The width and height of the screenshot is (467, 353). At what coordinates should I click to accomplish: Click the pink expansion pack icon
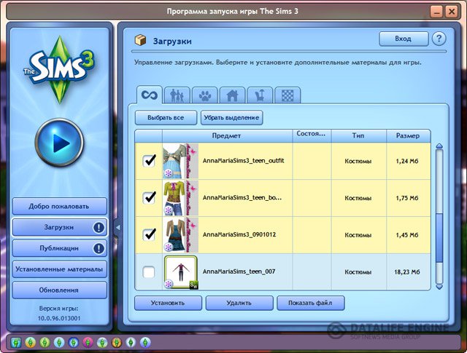pos(88,343)
